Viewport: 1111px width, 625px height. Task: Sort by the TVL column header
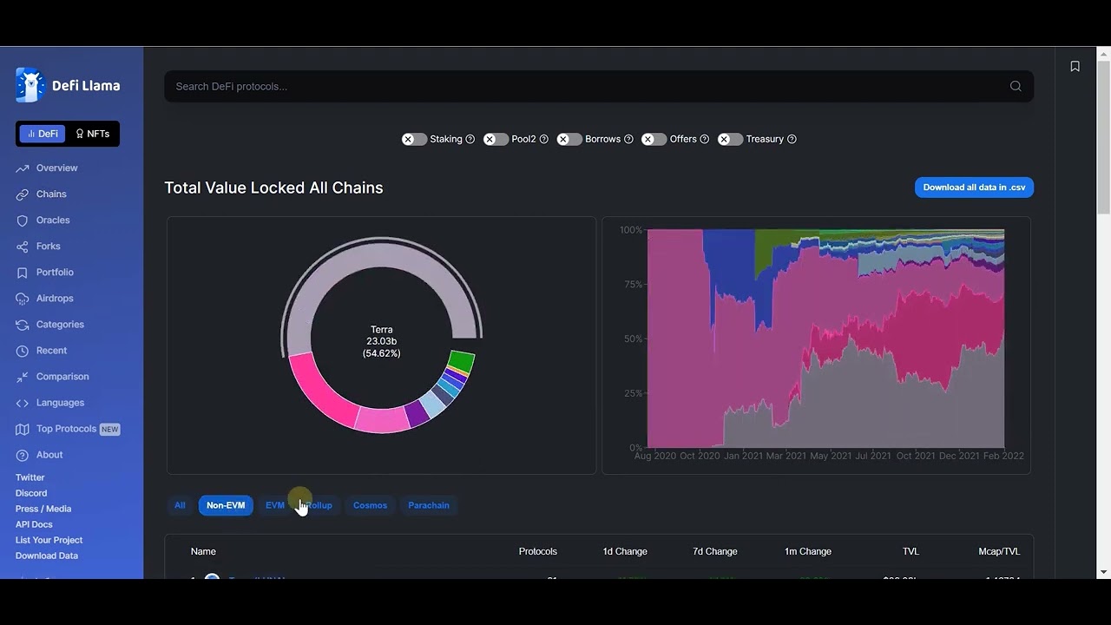pyautogui.click(x=910, y=552)
